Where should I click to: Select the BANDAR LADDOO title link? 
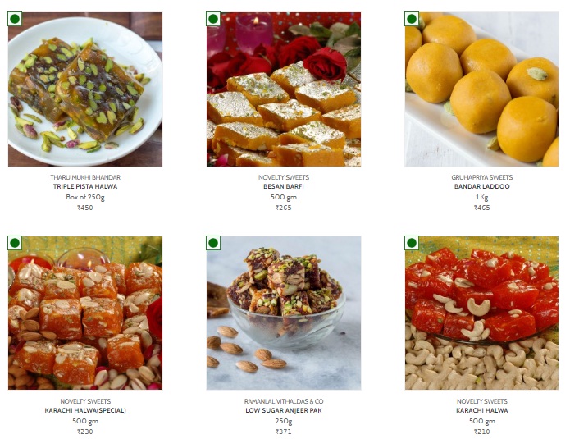pyautogui.click(x=481, y=186)
